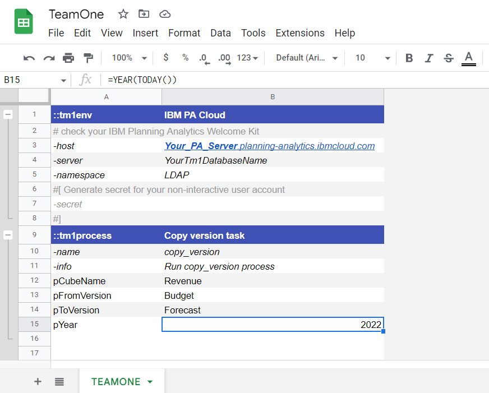Click the move to folder icon
489x393 pixels.
coord(144,14)
